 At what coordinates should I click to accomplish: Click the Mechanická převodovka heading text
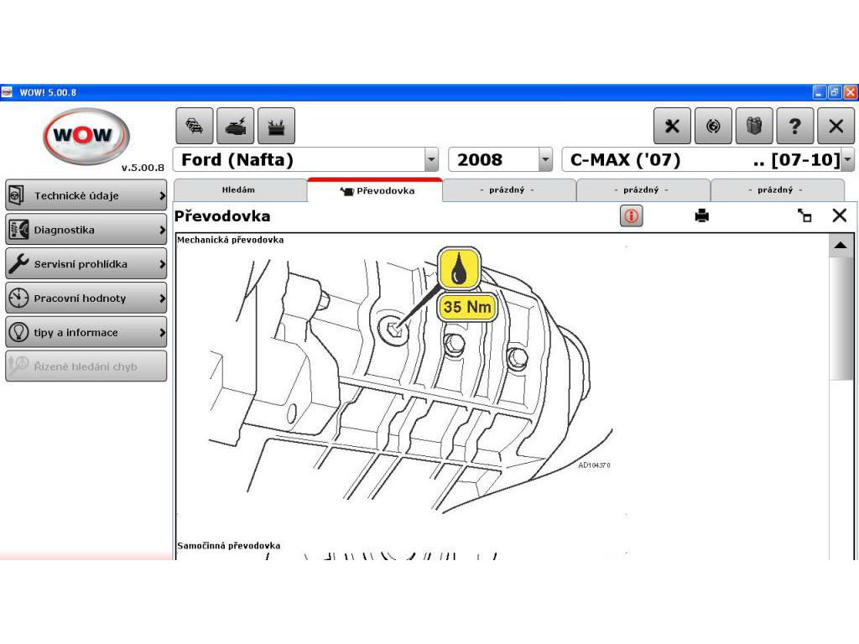230,240
